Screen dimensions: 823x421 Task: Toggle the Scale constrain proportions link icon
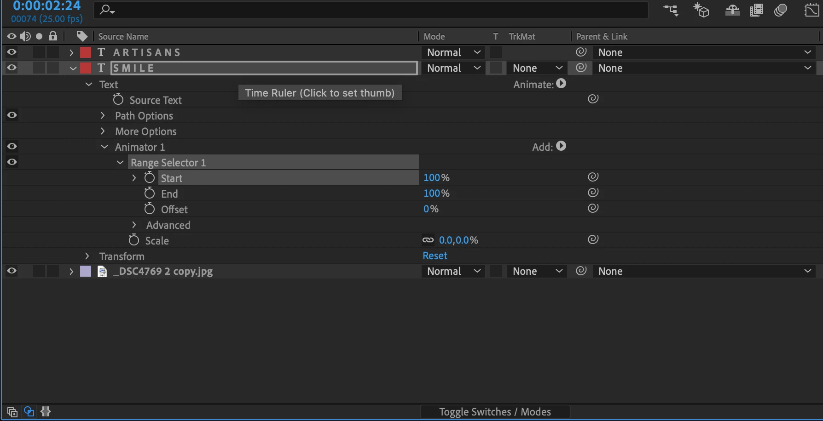click(428, 240)
